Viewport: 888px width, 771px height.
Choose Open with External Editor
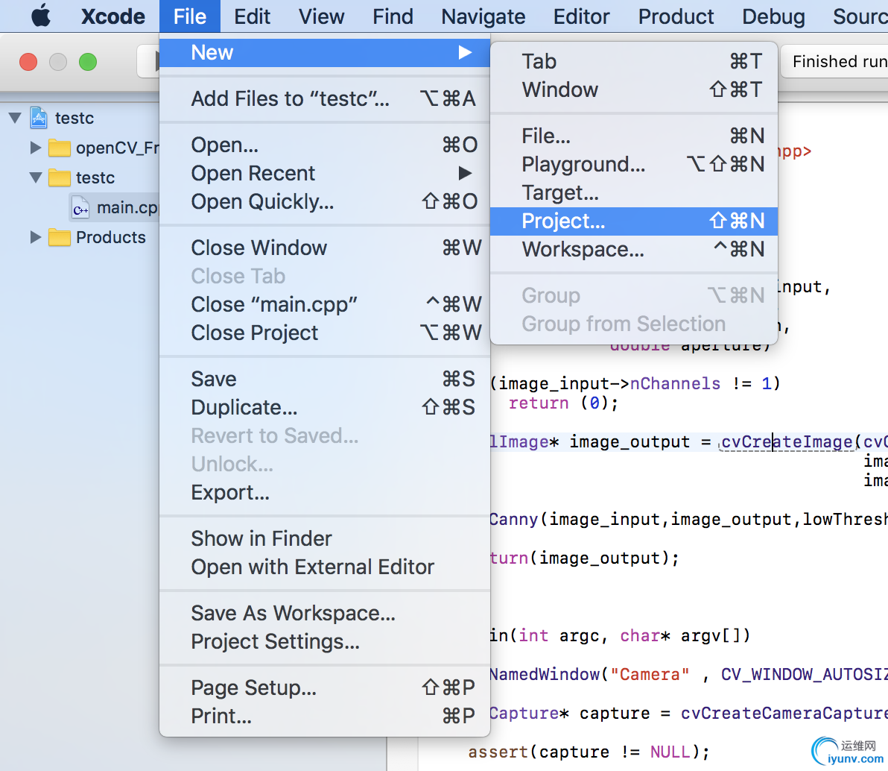tap(325, 567)
